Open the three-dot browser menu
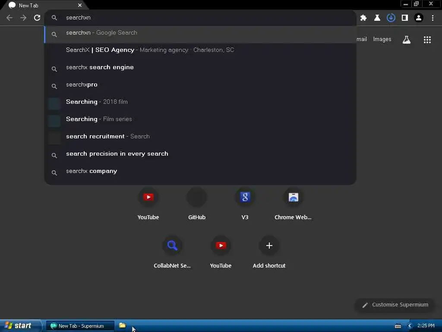Image resolution: width=442 pixels, height=332 pixels. [433, 18]
